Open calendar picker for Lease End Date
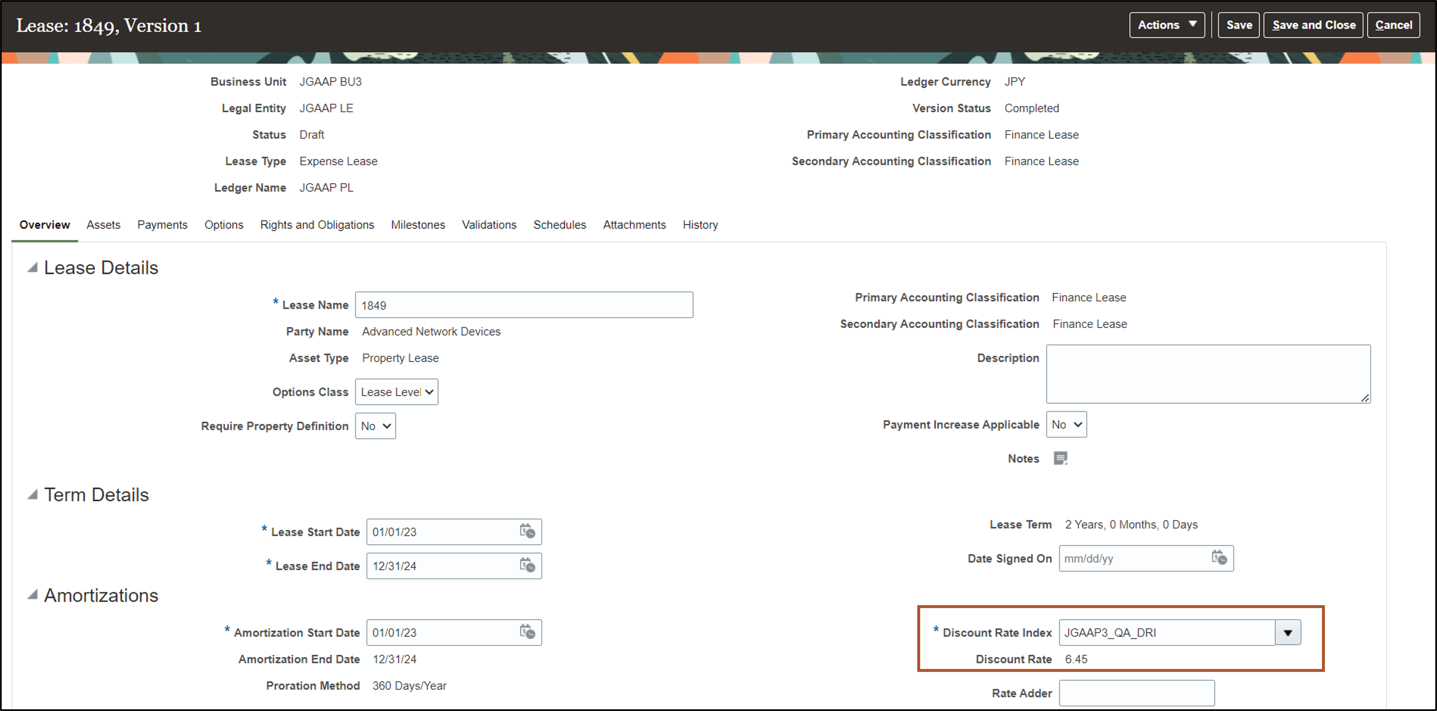This screenshot has width=1437, height=711. point(527,565)
